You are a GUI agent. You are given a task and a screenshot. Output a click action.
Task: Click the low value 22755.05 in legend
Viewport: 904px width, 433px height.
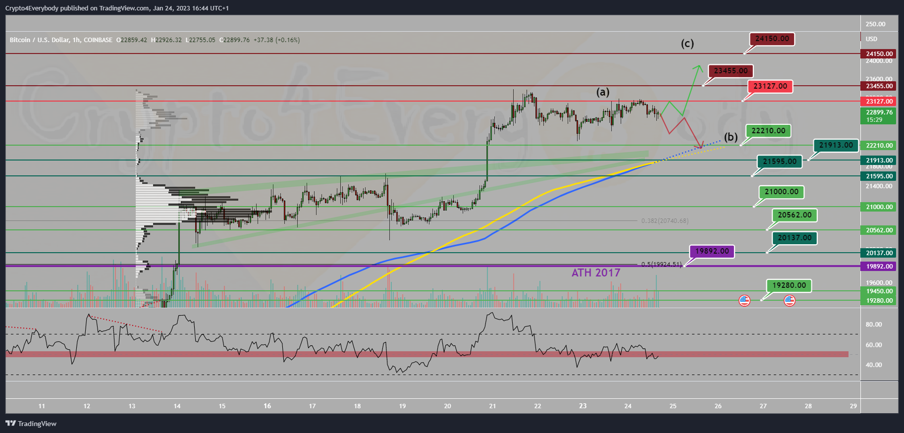[202, 40]
